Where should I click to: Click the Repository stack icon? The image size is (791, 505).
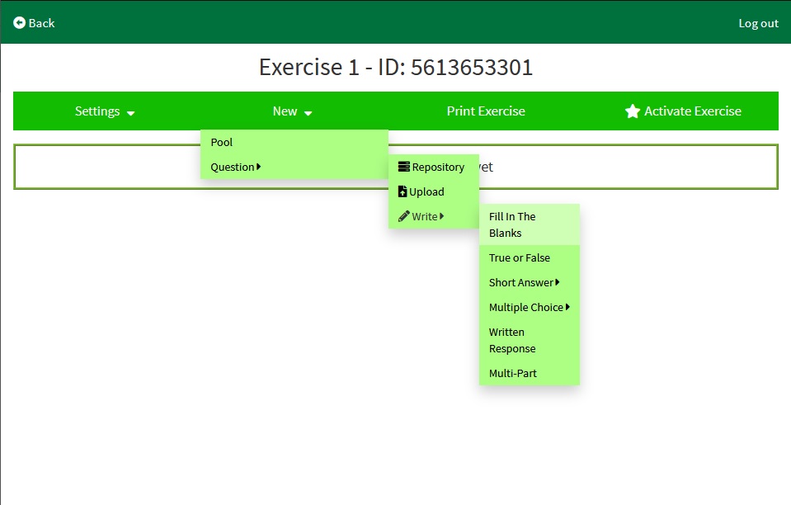pyautogui.click(x=403, y=167)
